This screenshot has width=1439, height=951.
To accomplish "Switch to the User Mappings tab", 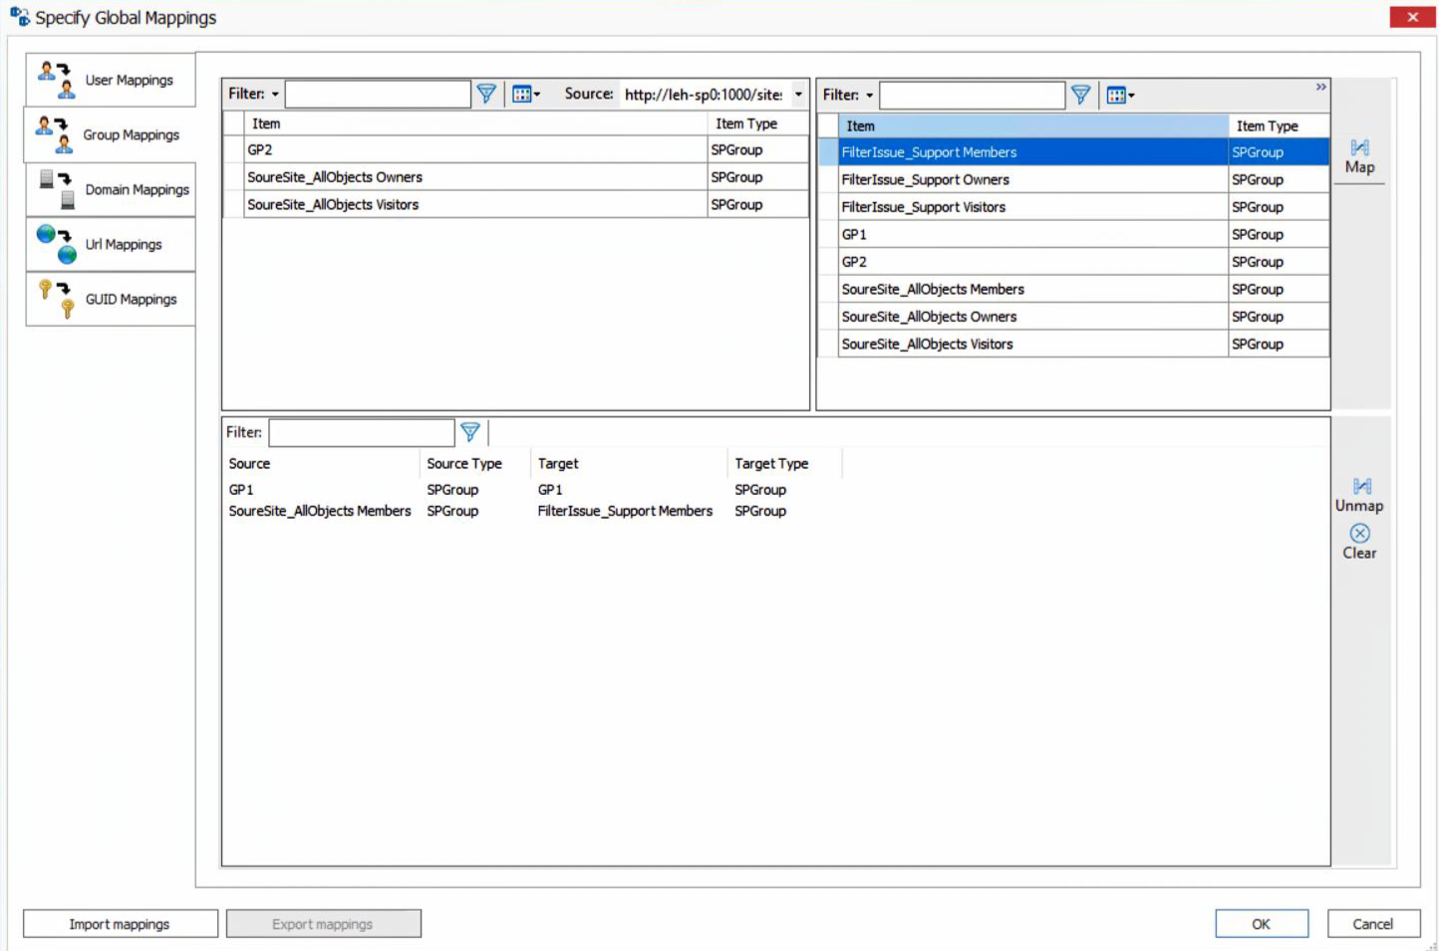I will [x=111, y=80].
